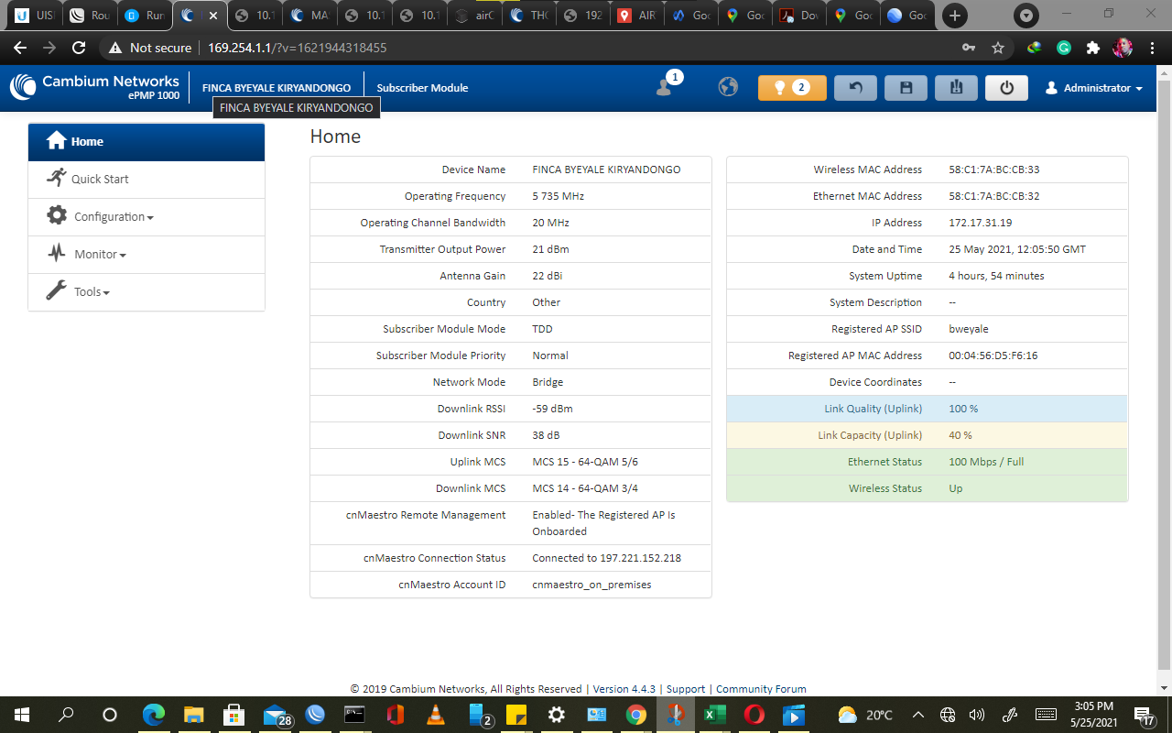Click the notifications lightbulb button
Screen dimensions: 1172x733
click(x=791, y=88)
